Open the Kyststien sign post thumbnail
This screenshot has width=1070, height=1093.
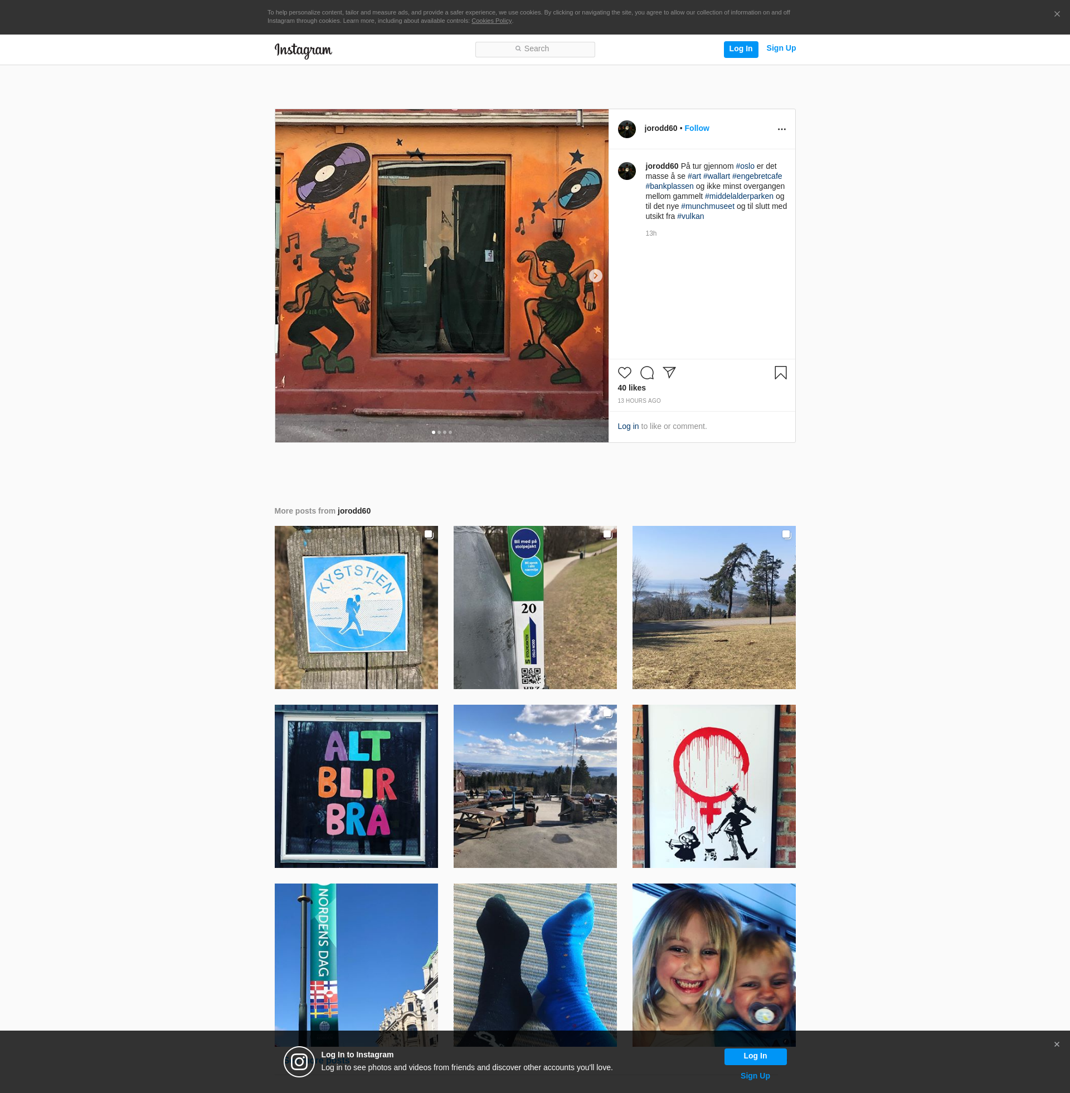tap(356, 607)
